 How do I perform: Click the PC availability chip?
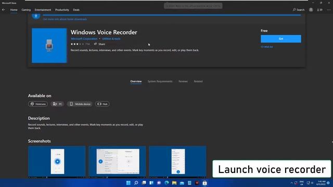tap(57, 104)
